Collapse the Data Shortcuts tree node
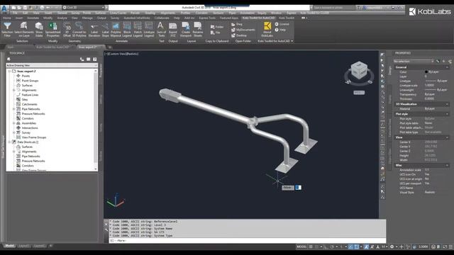 coord(9,142)
